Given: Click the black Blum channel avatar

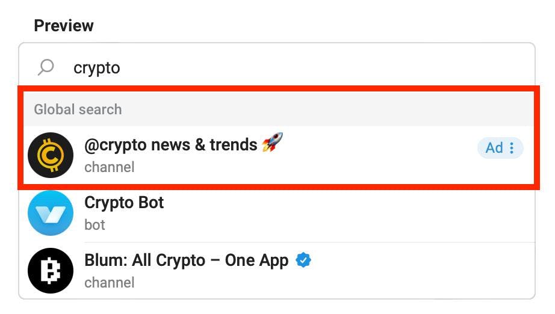Looking at the screenshot, I should click(51, 271).
